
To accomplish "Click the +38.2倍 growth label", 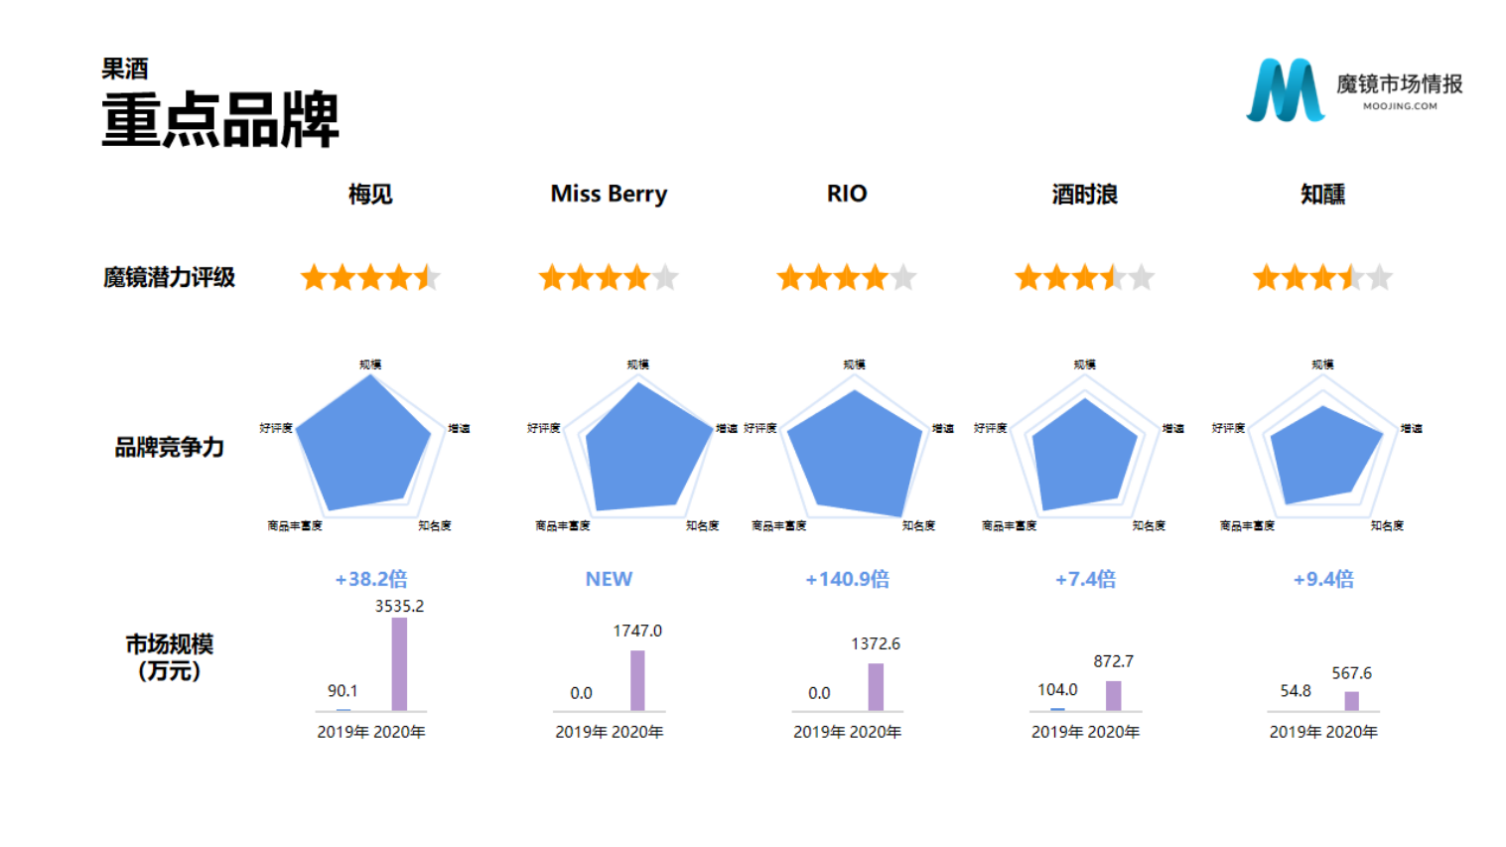I will 371,579.
